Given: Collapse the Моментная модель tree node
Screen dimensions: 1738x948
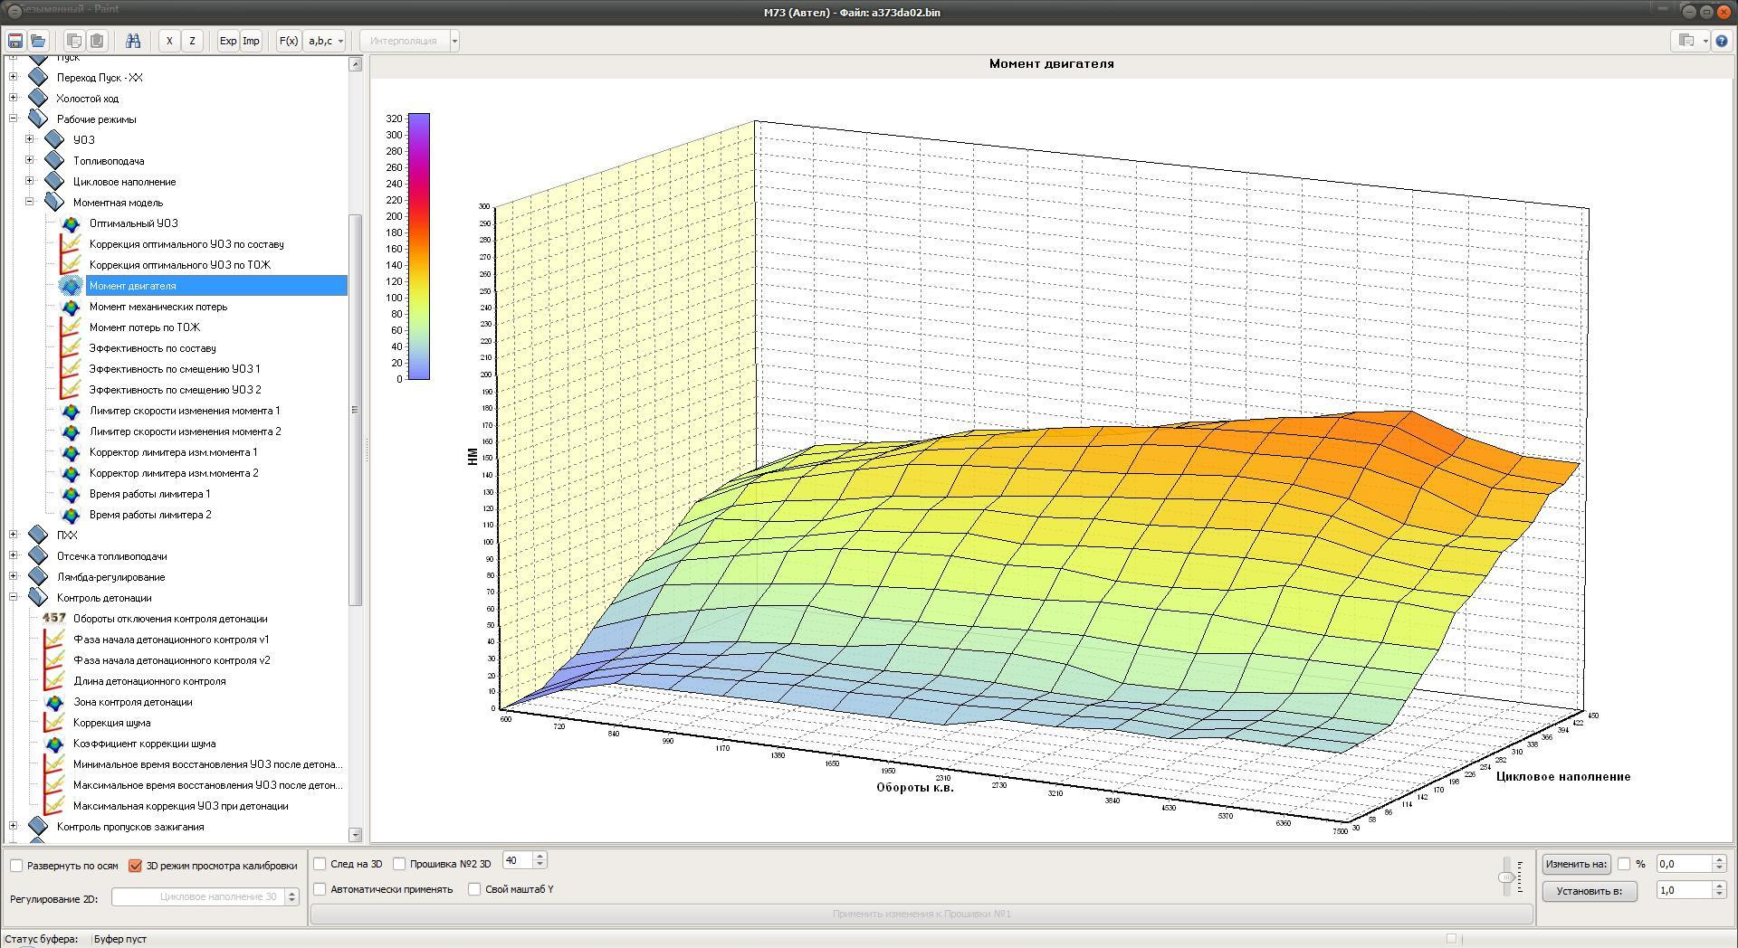Looking at the screenshot, I should pyautogui.click(x=29, y=203).
